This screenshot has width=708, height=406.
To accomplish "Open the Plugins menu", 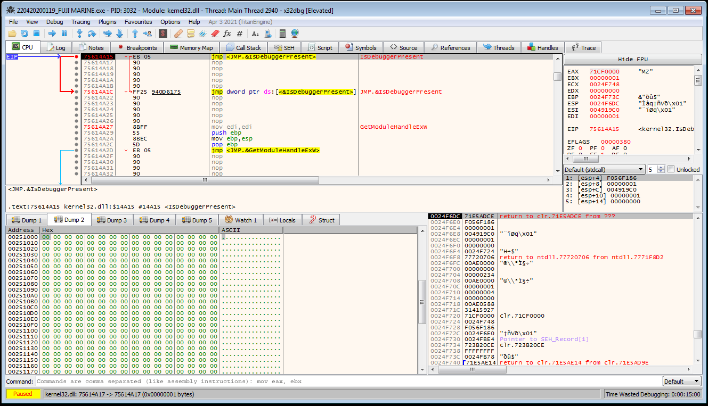I will (108, 22).
